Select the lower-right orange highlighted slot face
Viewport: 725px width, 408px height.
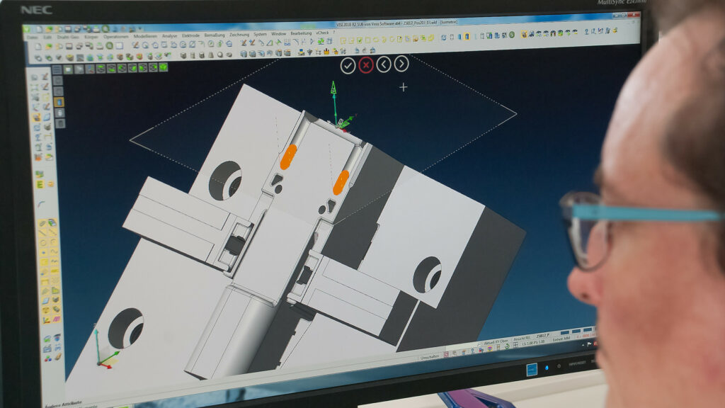point(341,182)
